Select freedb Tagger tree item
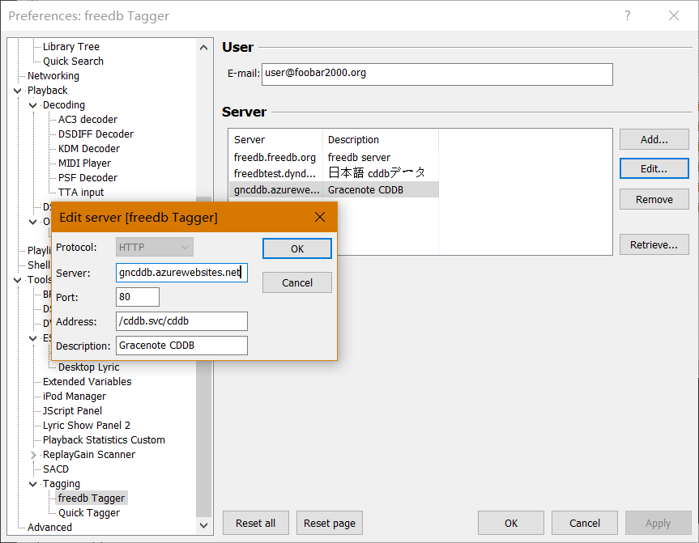 92,498
